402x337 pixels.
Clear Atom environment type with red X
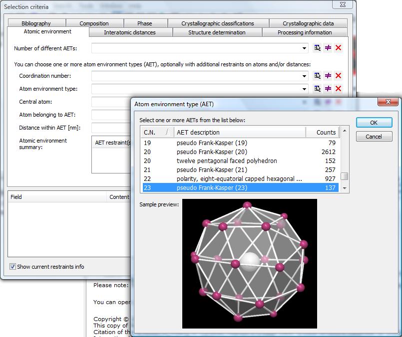339,89
